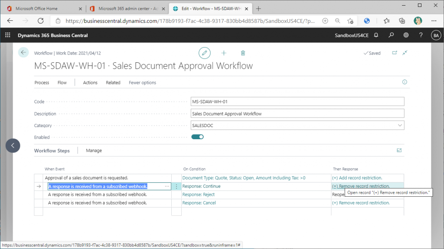Collapse the page with shrink icon

coord(405,53)
